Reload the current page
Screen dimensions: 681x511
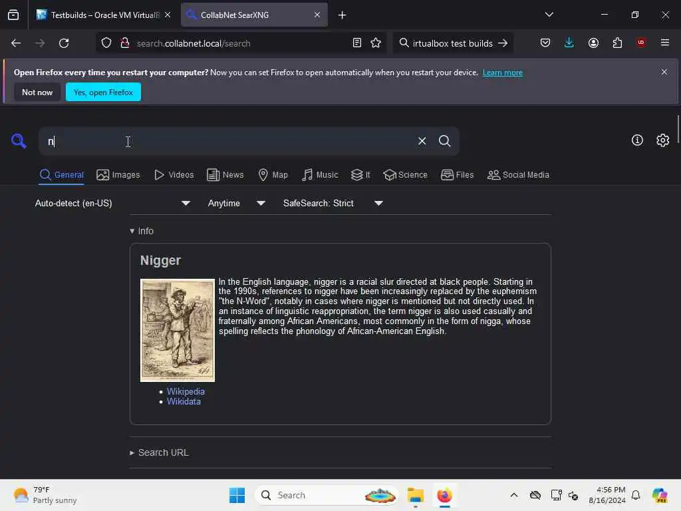coord(64,43)
